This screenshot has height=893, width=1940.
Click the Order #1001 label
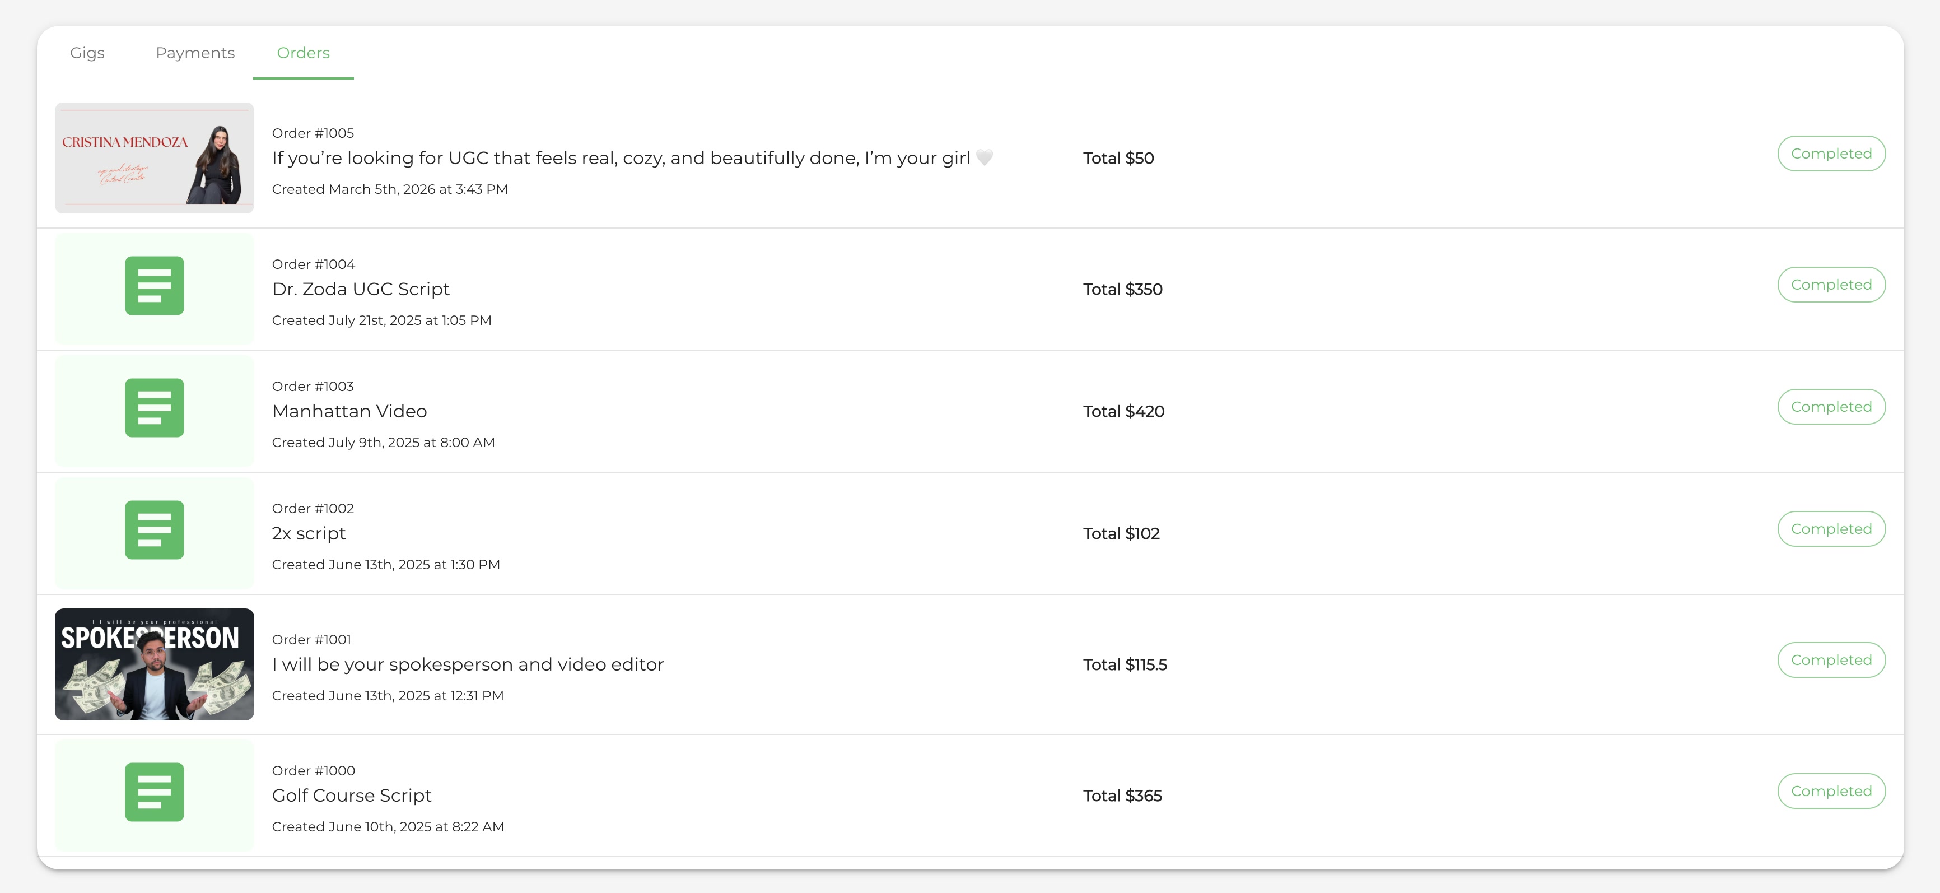[311, 640]
